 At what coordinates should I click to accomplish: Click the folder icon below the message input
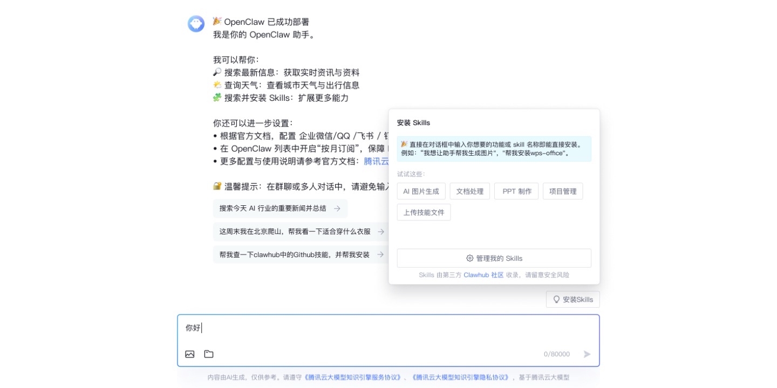tap(209, 354)
